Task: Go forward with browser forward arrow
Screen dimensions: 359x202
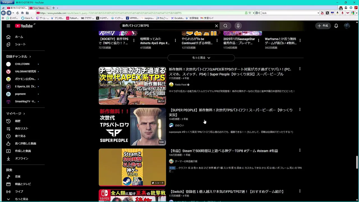Action: pyautogui.click(x=9, y=13)
